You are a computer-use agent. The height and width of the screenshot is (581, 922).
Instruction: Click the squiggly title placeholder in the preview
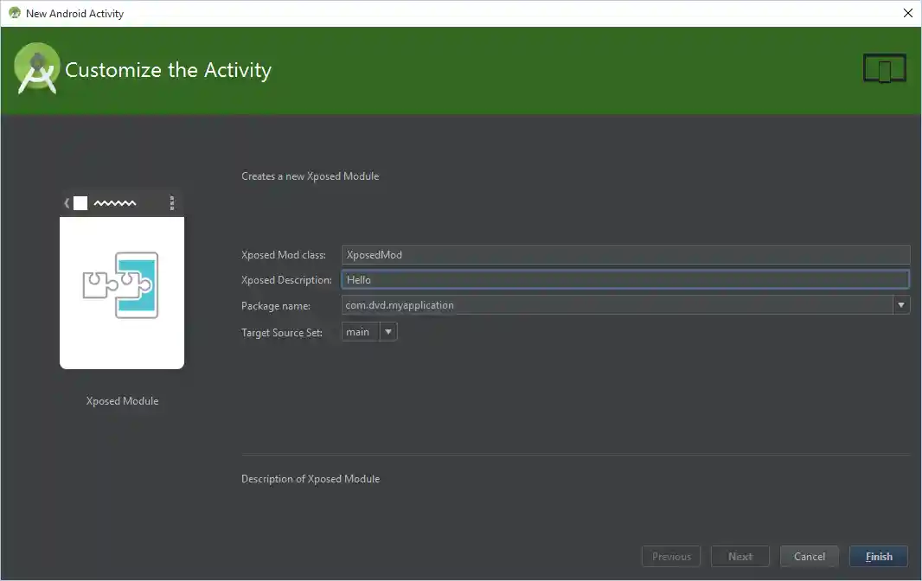[115, 203]
